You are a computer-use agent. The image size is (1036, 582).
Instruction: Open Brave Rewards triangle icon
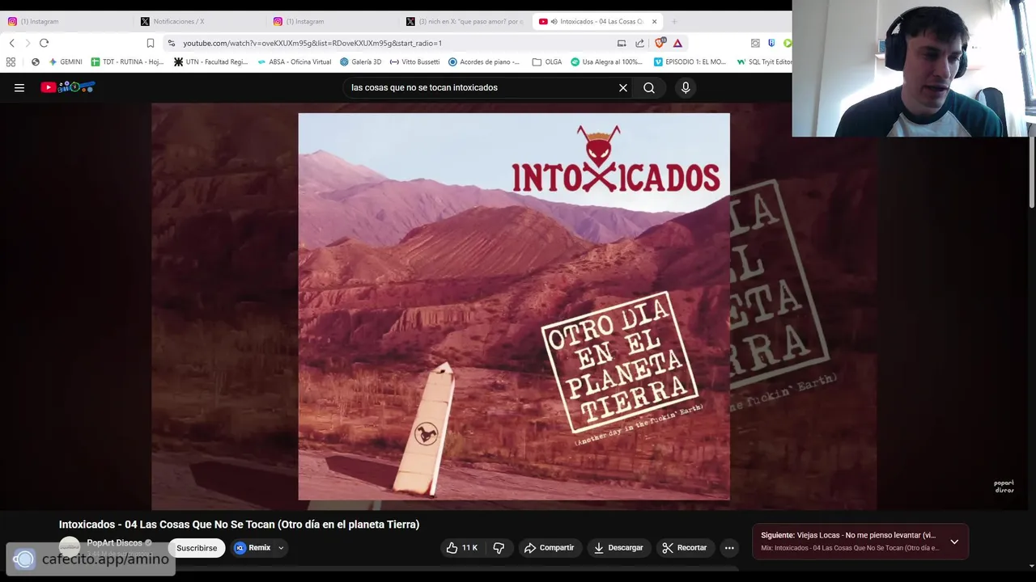coord(677,43)
